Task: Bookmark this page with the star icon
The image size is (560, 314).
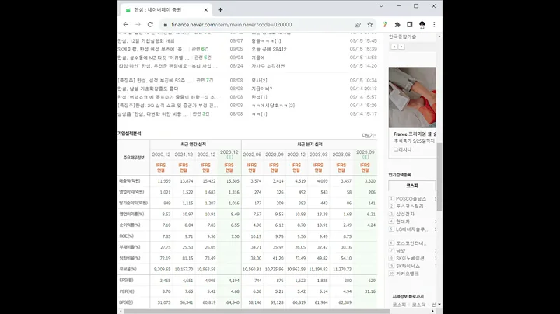Action: point(370,25)
